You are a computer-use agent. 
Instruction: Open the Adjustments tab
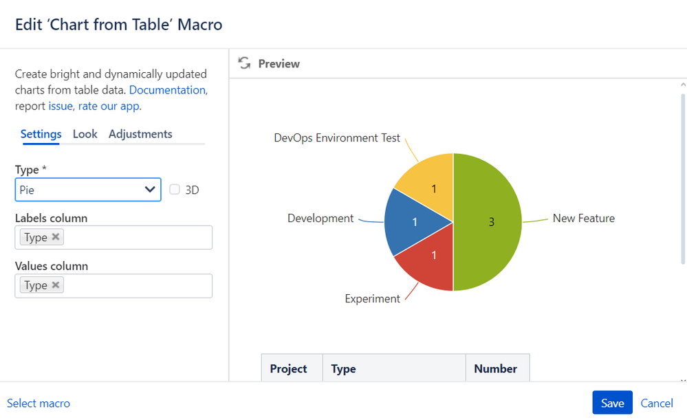pyautogui.click(x=140, y=134)
